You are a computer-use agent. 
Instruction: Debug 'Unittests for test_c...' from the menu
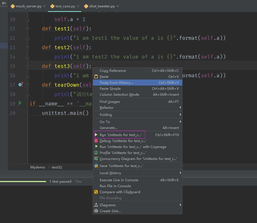click(137, 141)
